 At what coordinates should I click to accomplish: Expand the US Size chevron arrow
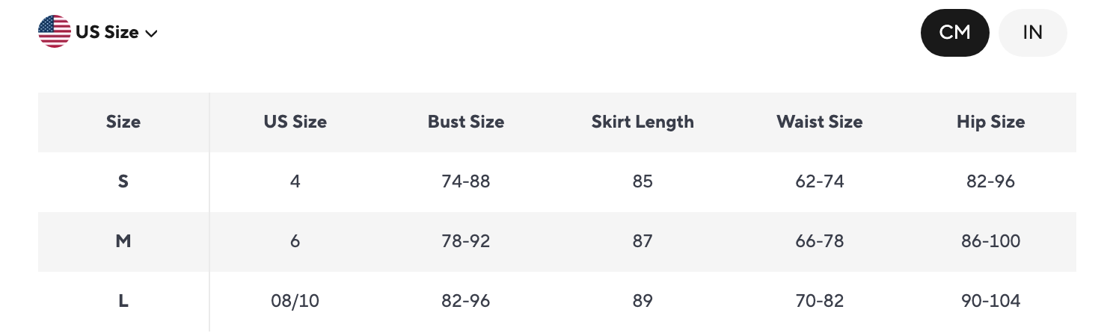pos(151,34)
